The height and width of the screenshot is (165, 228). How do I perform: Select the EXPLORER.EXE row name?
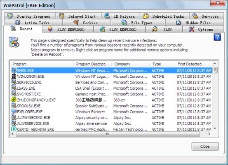point(30,112)
